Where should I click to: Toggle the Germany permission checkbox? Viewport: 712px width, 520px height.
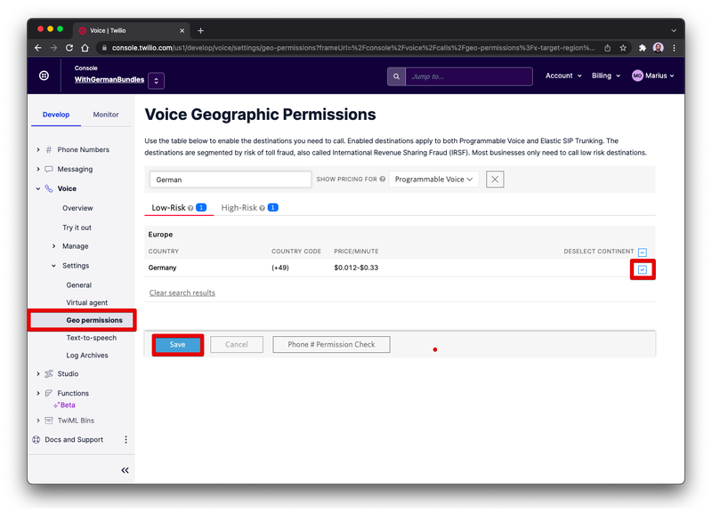[642, 269]
